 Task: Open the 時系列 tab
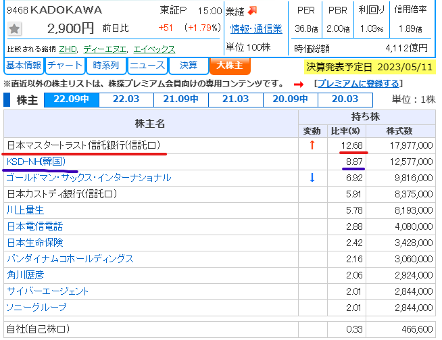(x=106, y=66)
